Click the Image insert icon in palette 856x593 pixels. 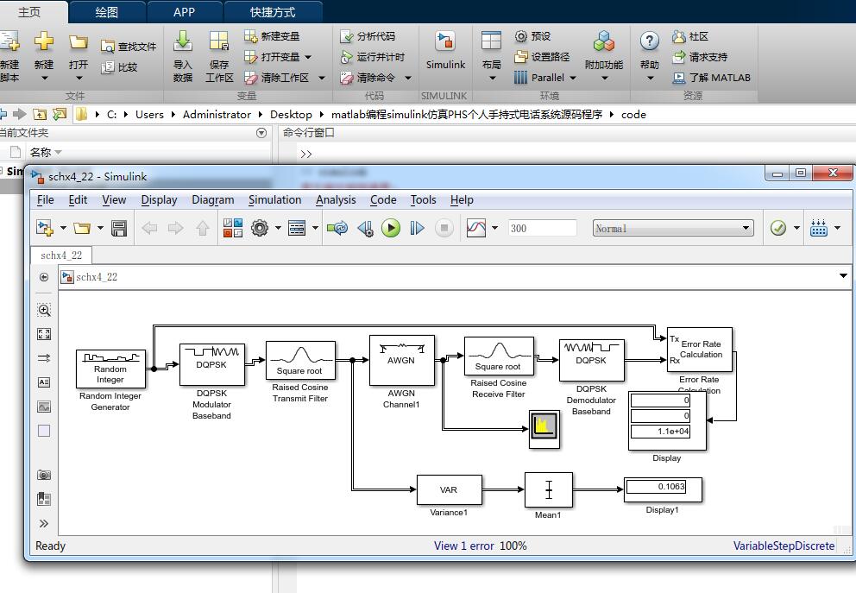(44, 407)
